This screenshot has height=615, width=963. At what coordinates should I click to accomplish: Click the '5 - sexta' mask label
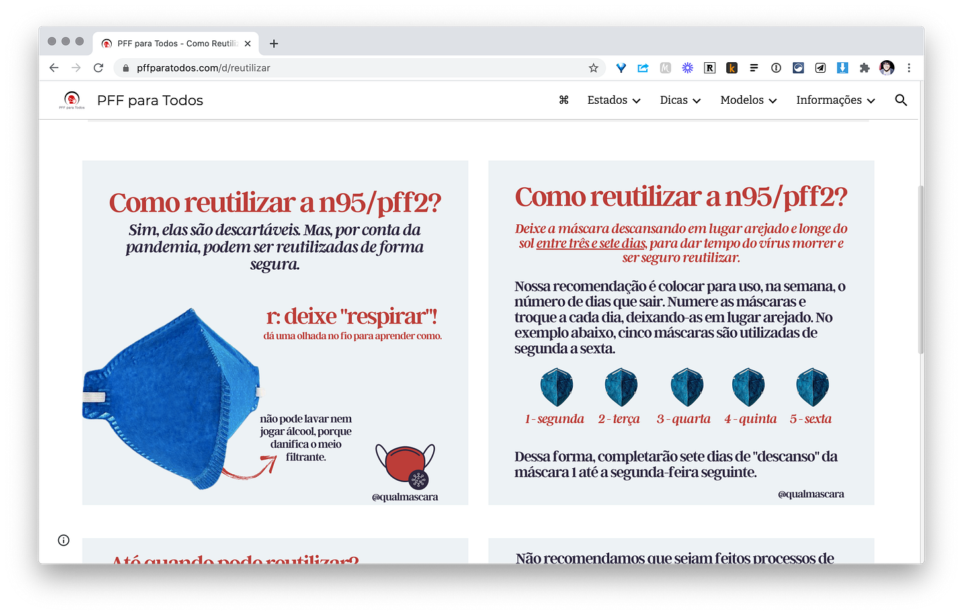(x=810, y=419)
